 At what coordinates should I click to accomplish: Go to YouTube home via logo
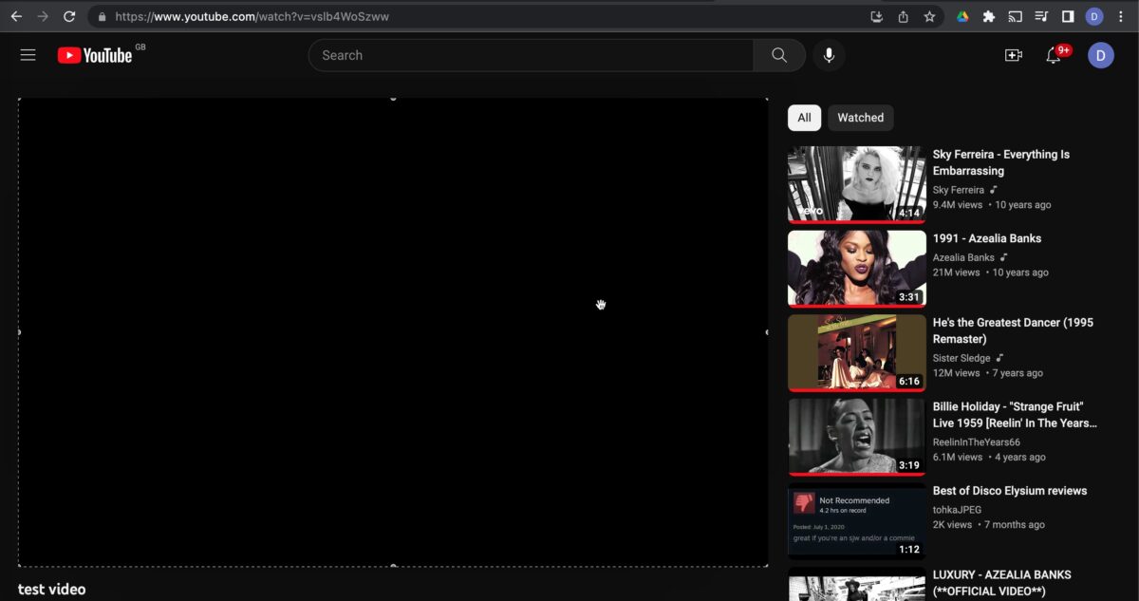95,55
